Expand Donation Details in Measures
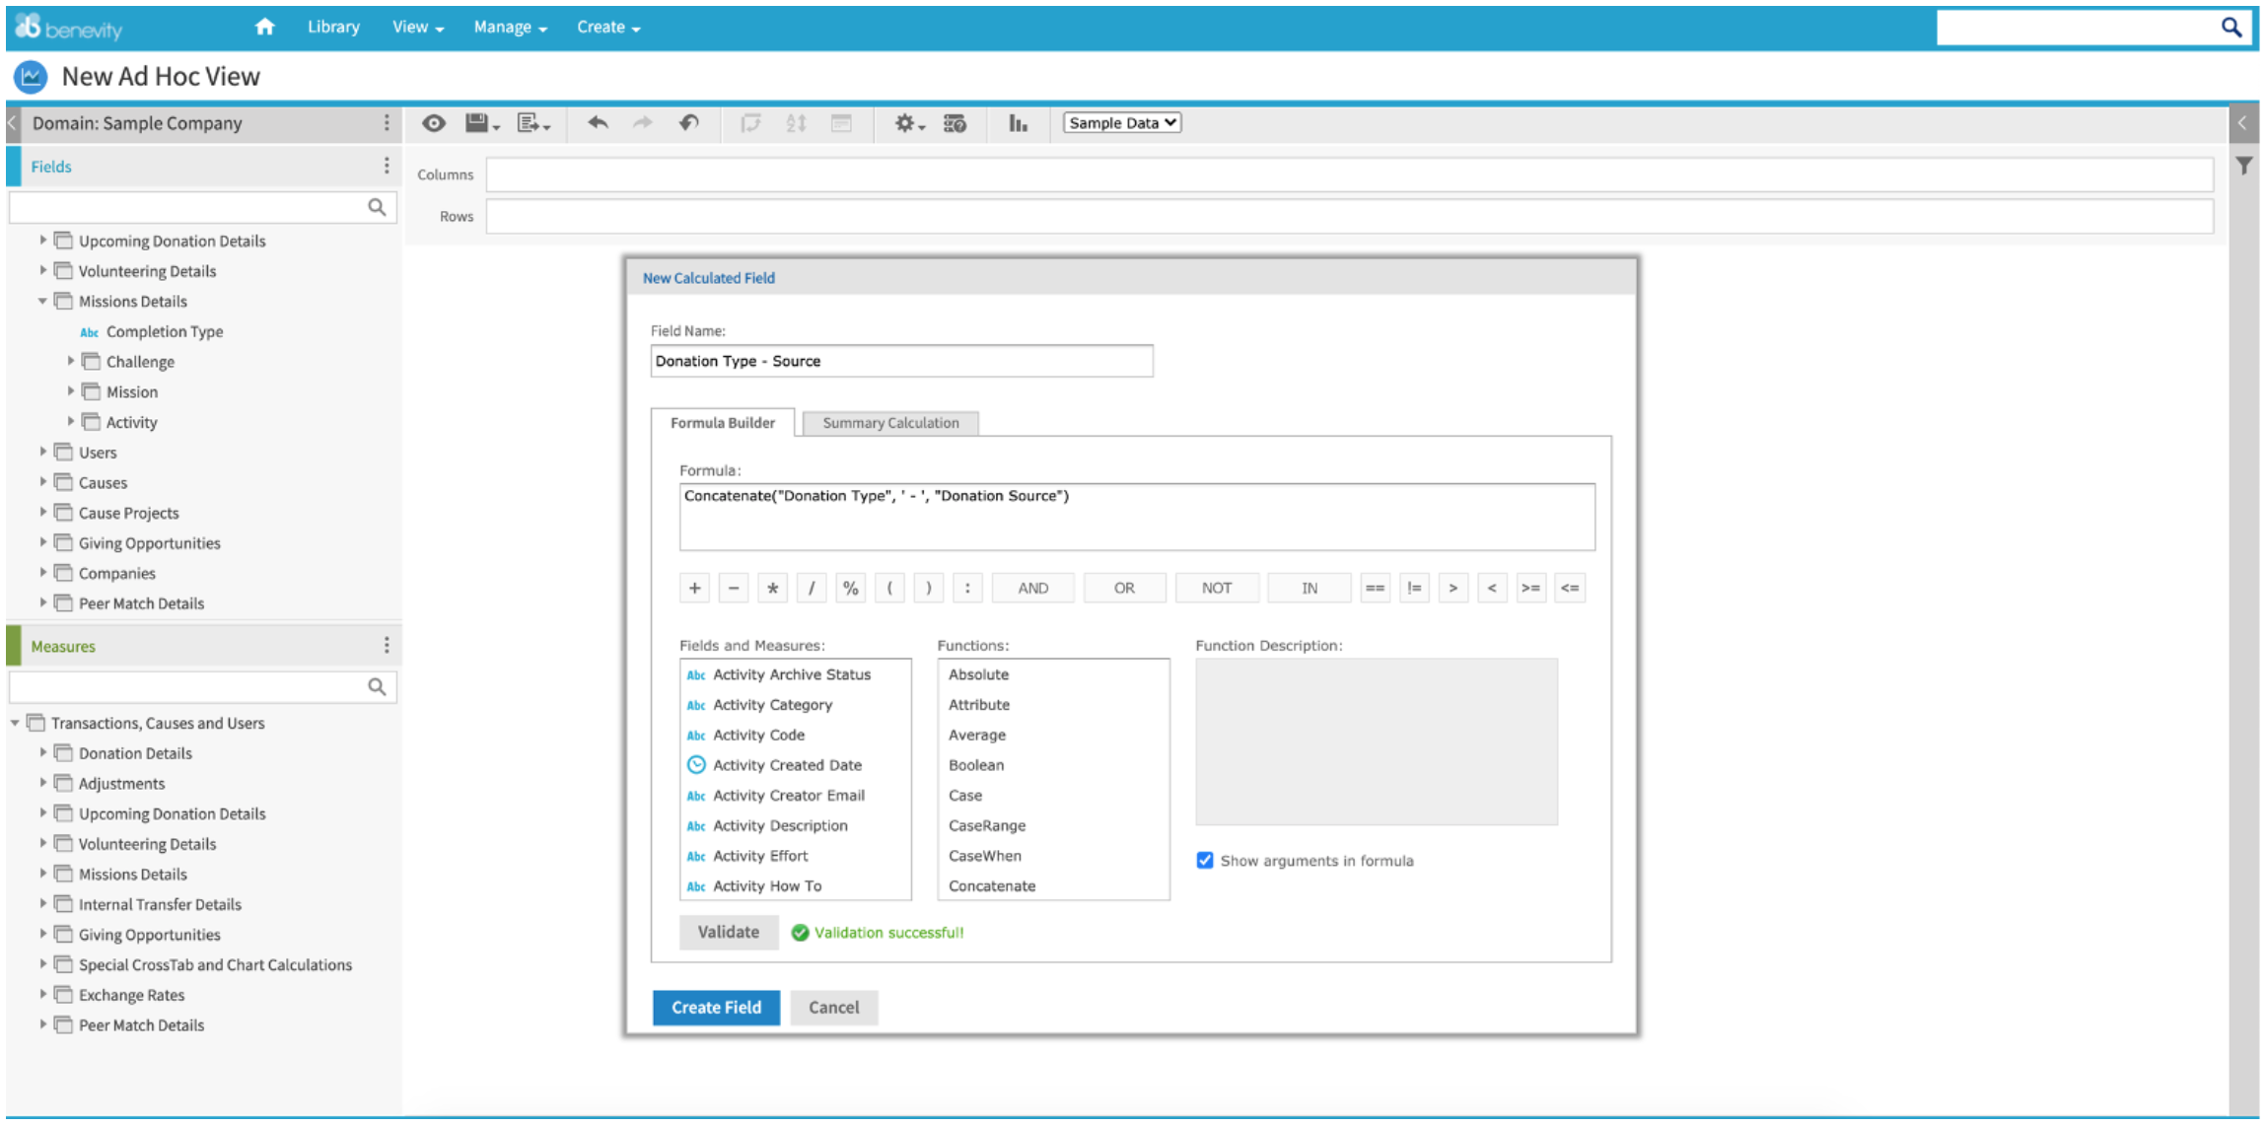2266x1126 pixels. (42, 752)
